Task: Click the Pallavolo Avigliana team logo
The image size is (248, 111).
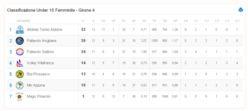Action: pos(20,41)
